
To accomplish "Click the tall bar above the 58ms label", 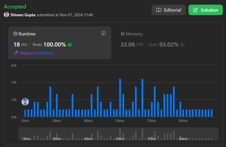I will [x=120, y=98].
